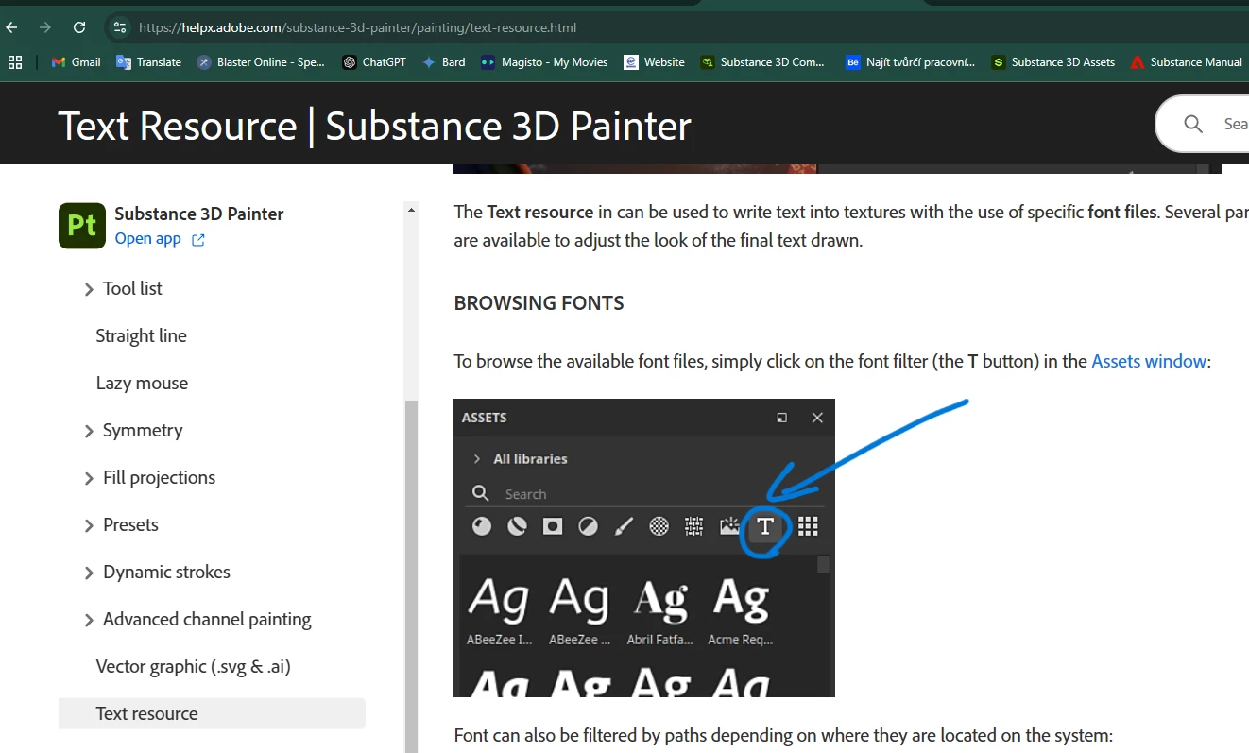The height and width of the screenshot is (753, 1249).
Task: Click the sidebar scroll up arrow
Action: point(411,209)
